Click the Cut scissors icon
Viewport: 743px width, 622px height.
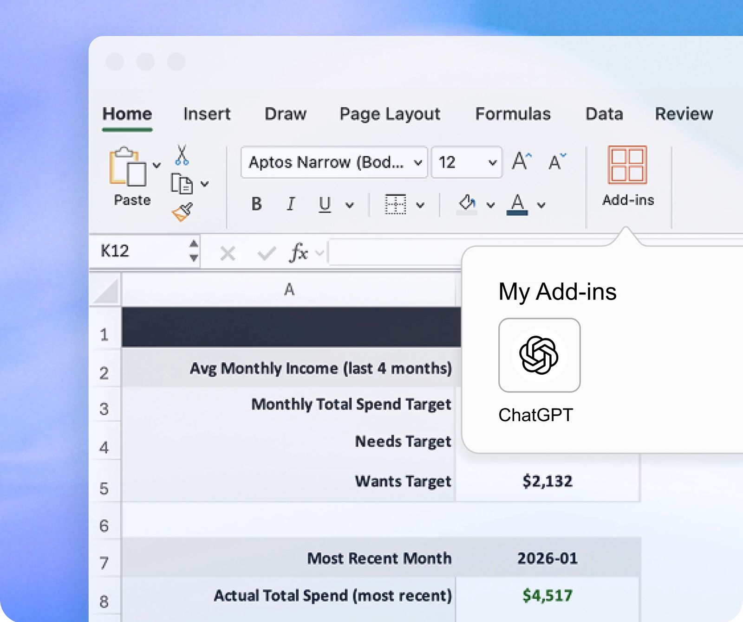click(182, 155)
